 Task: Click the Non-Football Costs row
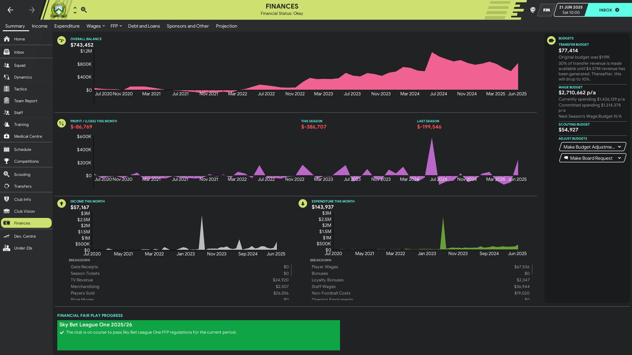(420, 293)
